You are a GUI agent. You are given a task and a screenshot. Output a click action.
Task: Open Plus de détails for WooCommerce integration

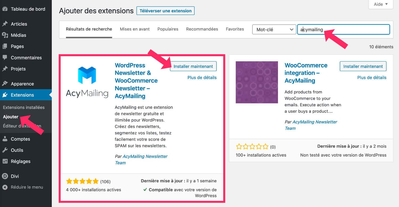[x=372, y=77]
